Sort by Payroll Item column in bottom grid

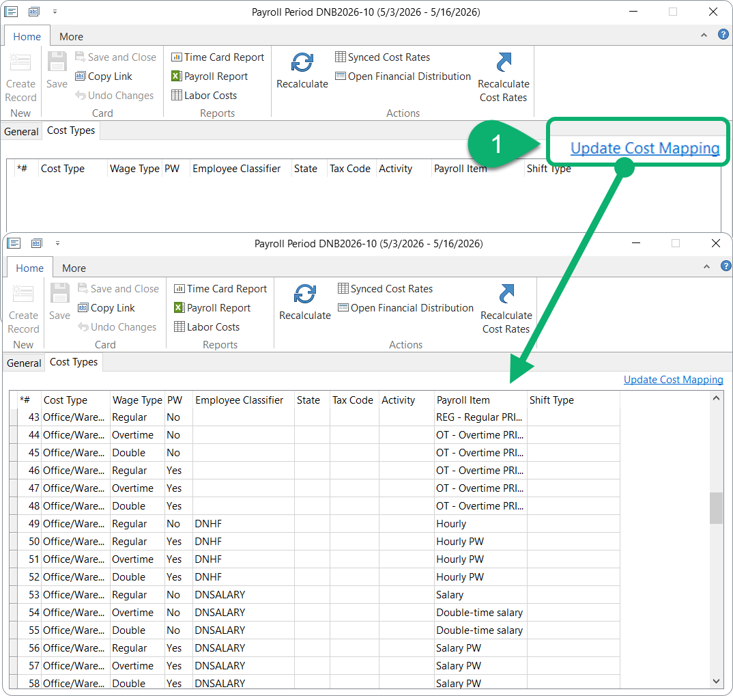click(x=480, y=400)
